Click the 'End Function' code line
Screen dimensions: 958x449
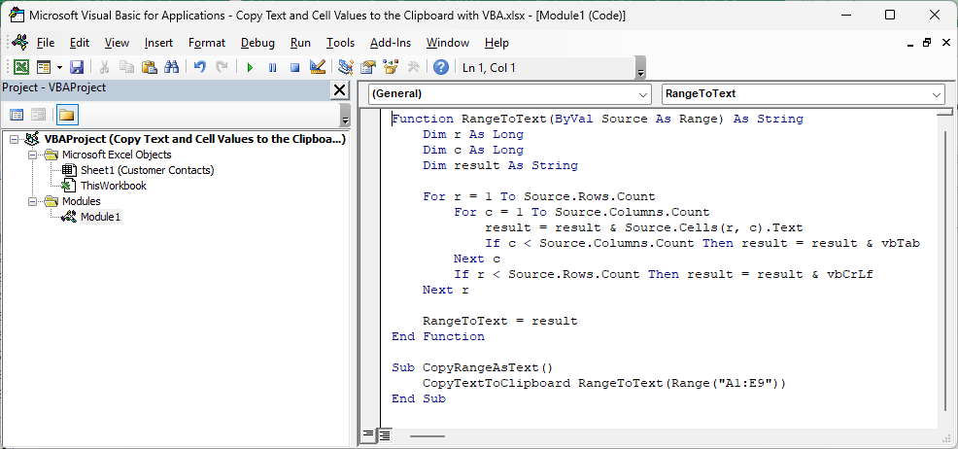coord(438,336)
